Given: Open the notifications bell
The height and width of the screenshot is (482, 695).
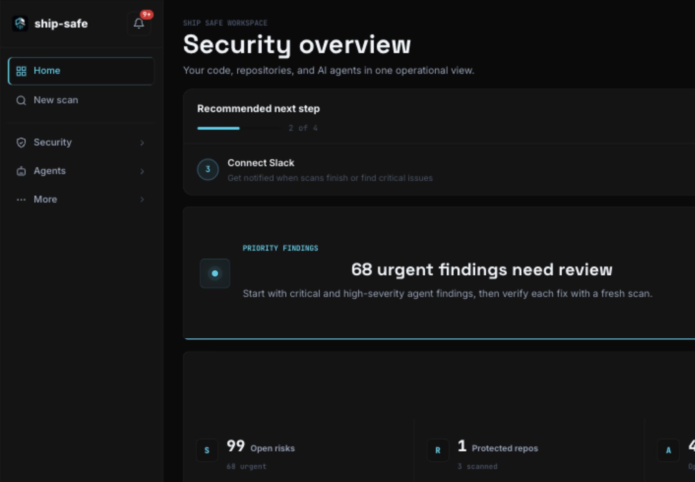Looking at the screenshot, I should tap(139, 24).
